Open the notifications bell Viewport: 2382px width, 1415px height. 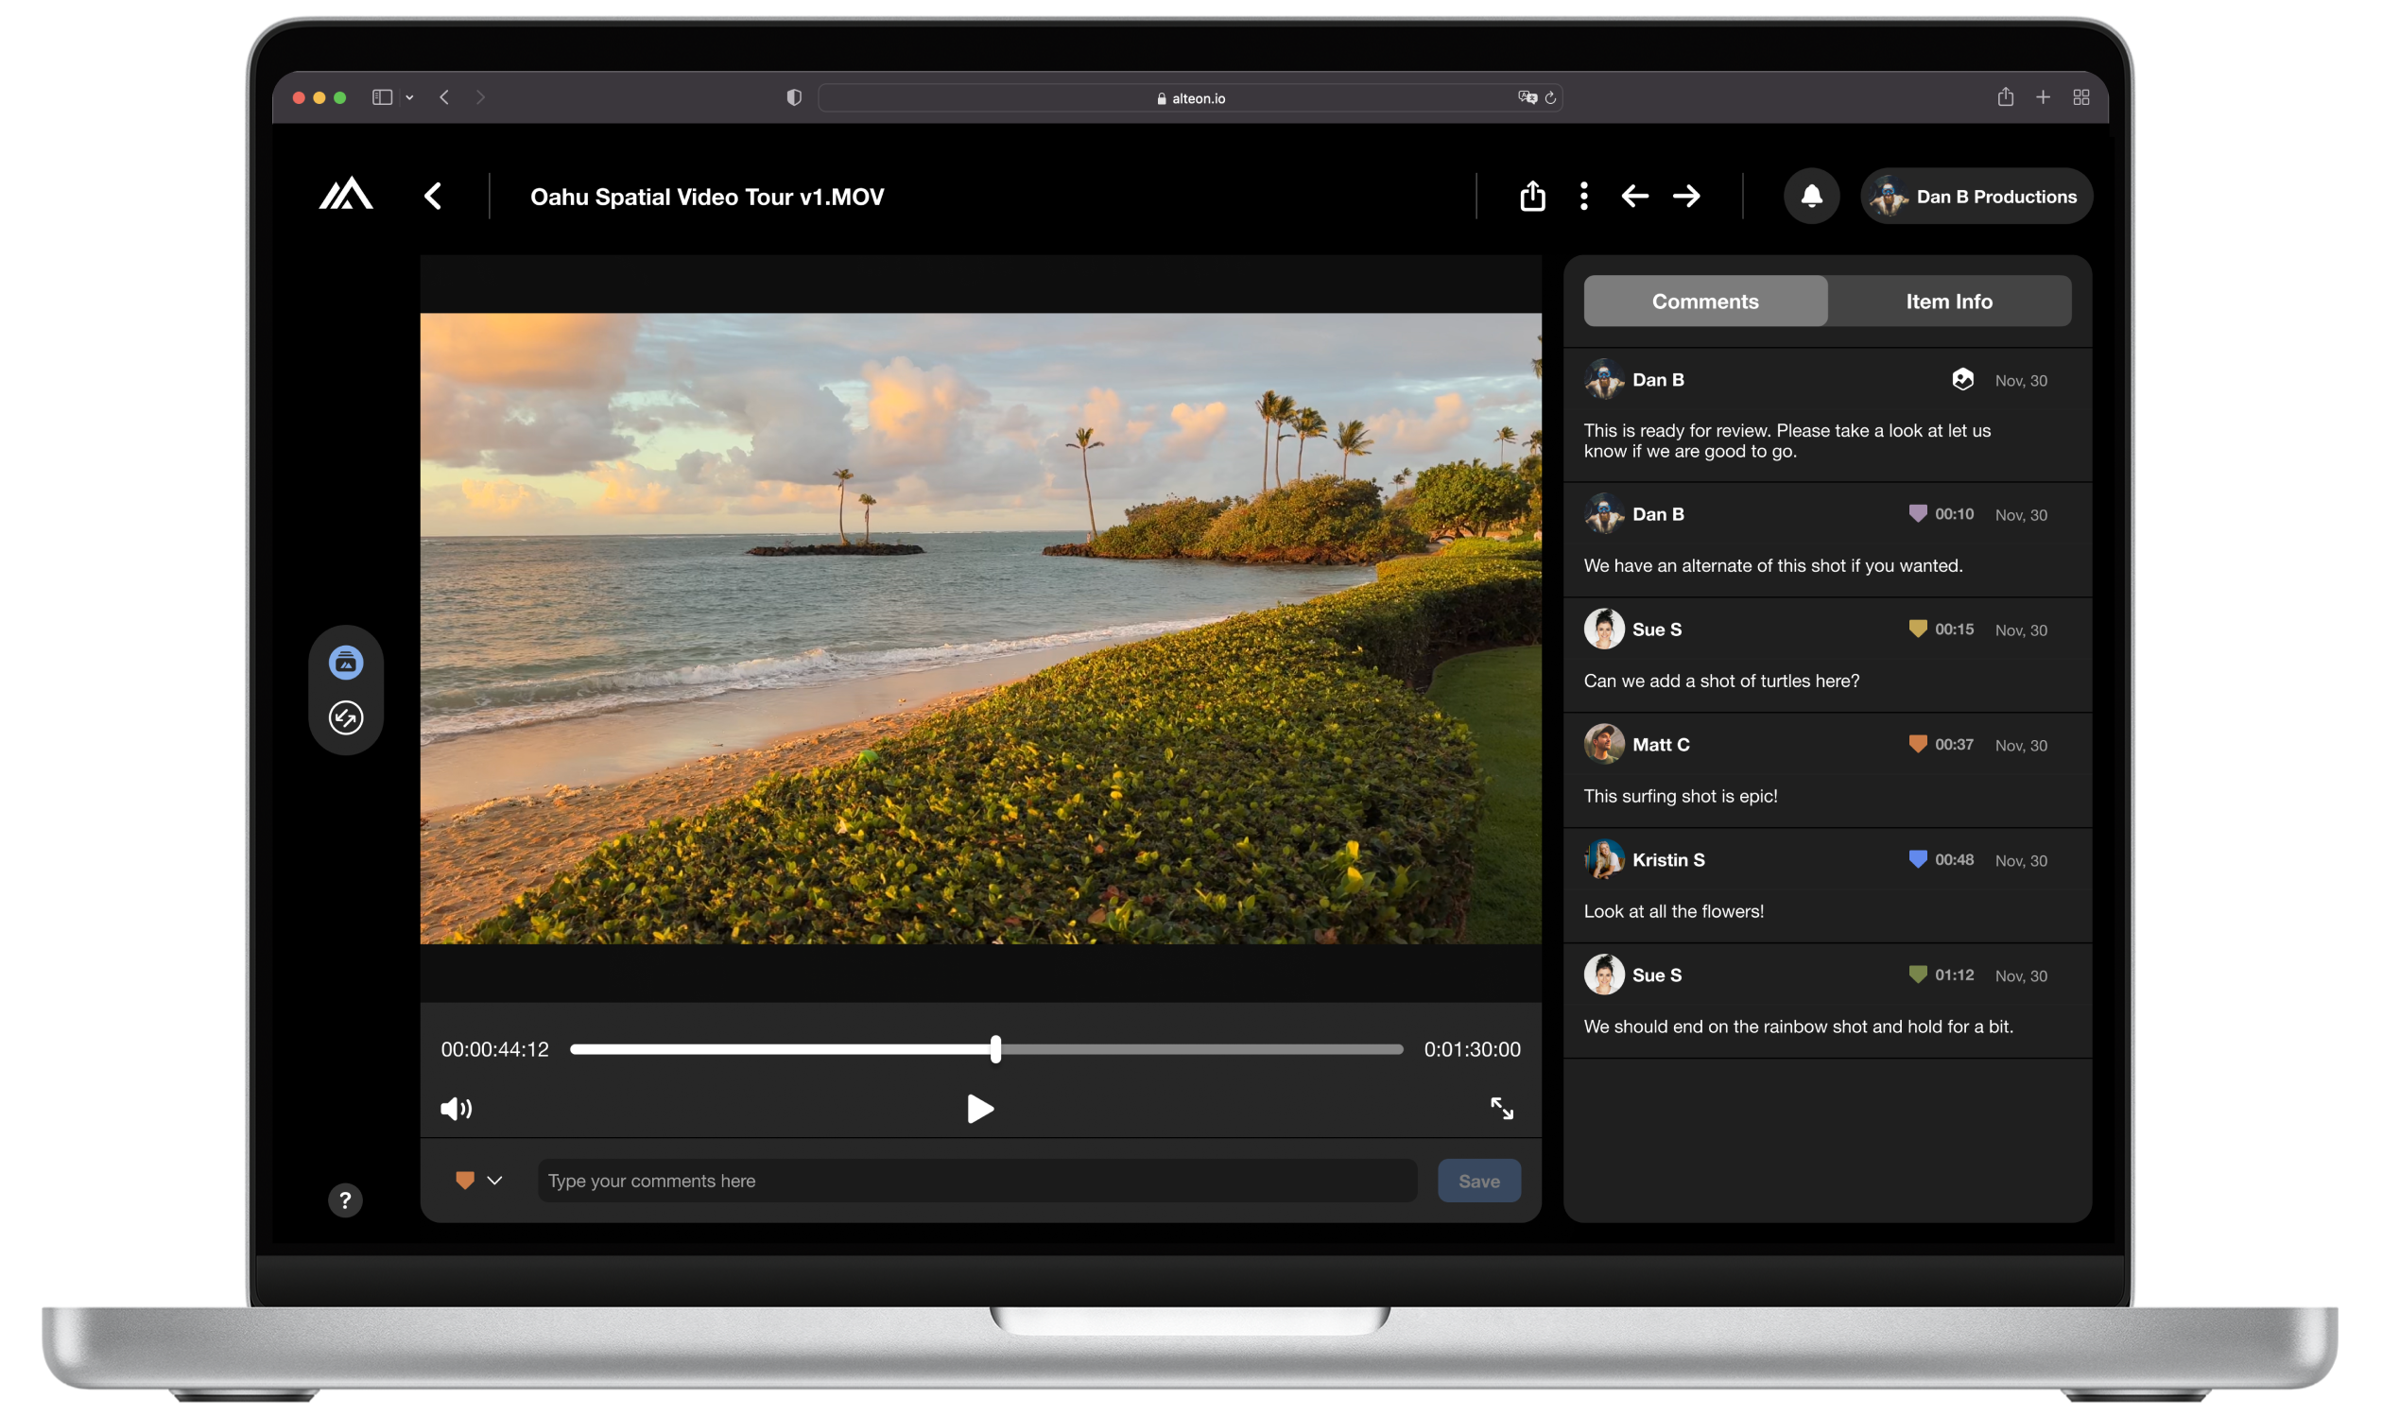point(1811,197)
